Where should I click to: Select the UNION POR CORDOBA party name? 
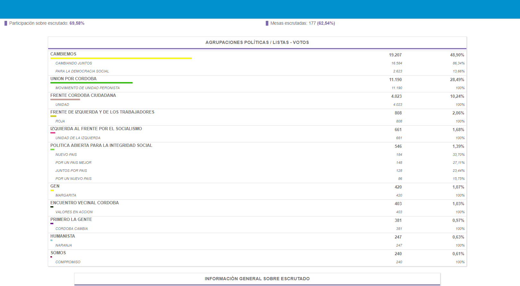(x=73, y=79)
